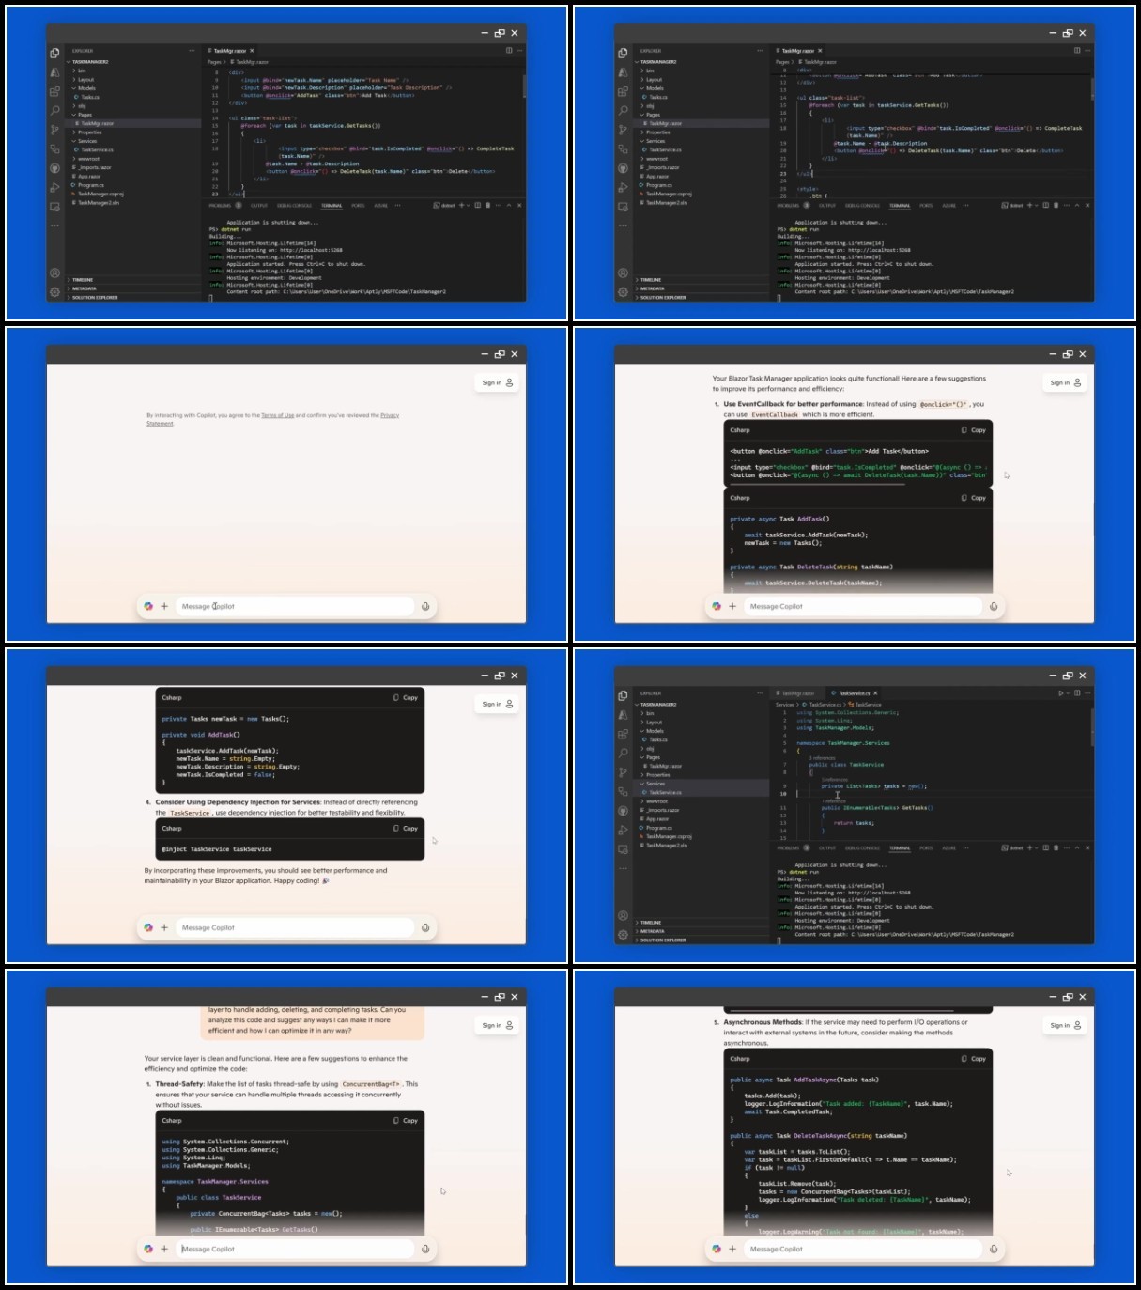In Asynchronous Methods Copilot window, click Sign in

[1065, 1025]
